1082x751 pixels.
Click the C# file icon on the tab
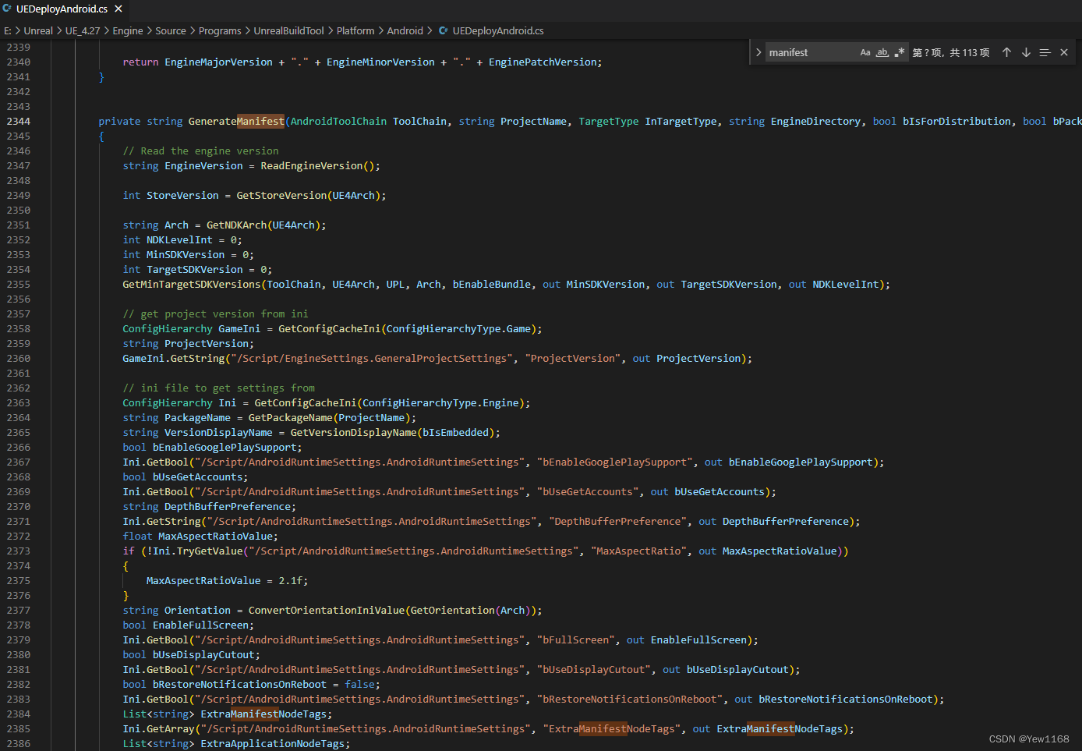tap(8, 9)
